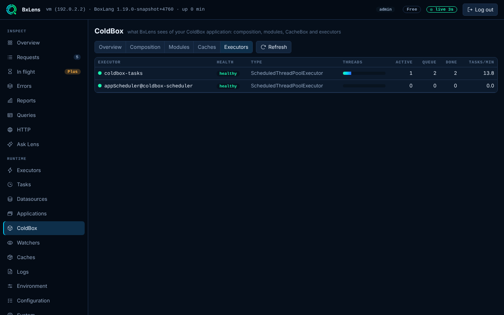Switch to the Composition tab
The image size is (504, 315).
[x=145, y=47]
